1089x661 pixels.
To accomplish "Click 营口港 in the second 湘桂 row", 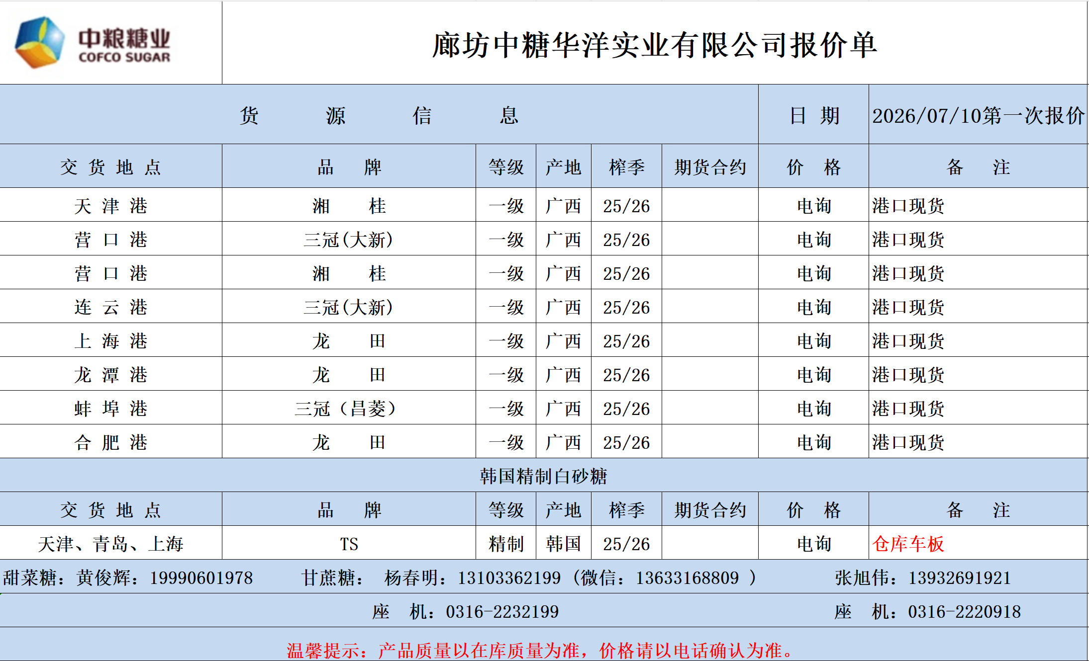I will point(111,273).
